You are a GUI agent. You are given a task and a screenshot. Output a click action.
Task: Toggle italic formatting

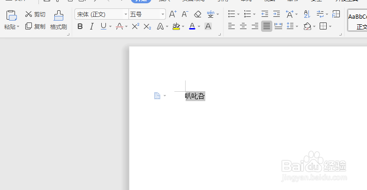pos(92,26)
